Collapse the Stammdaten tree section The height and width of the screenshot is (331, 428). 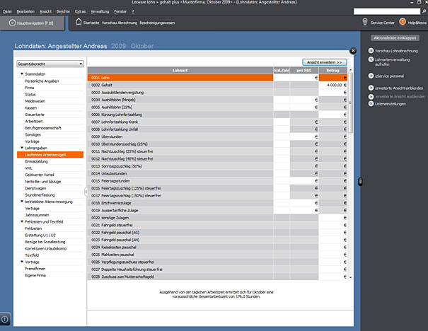coord(22,74)
